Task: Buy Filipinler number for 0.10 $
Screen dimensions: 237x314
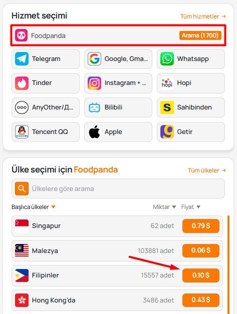Action: pyautogui.click(x=201, y=275)
